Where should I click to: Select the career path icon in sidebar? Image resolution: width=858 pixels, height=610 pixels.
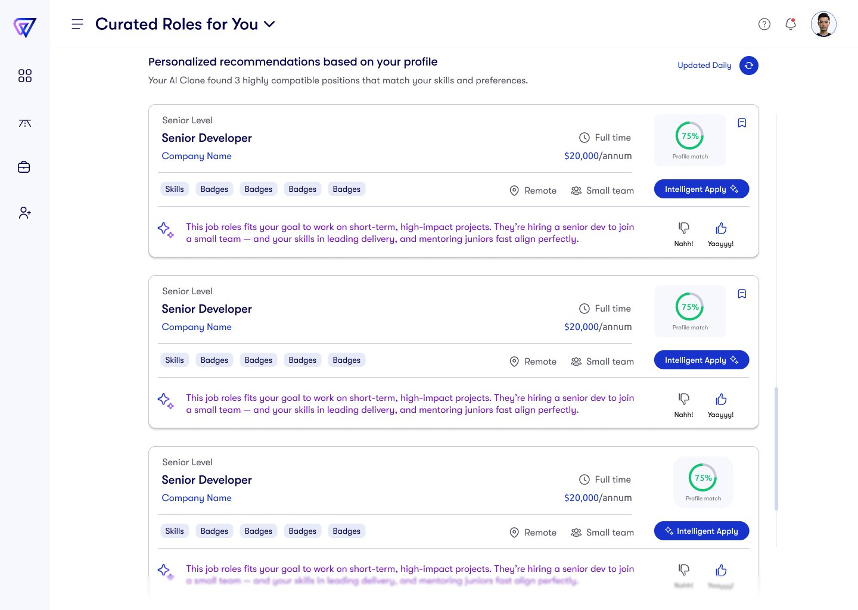(x=24, y=123)
